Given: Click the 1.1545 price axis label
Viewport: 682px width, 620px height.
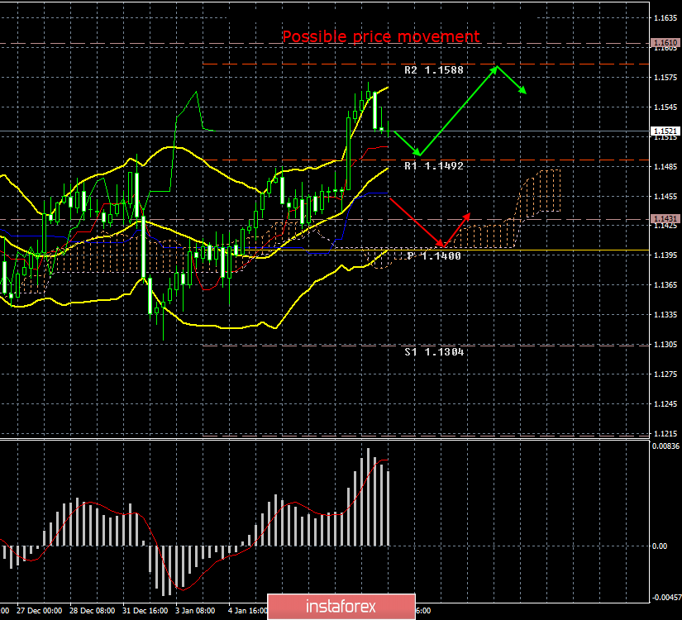Looking at the screenshot, I should [665, 107].
